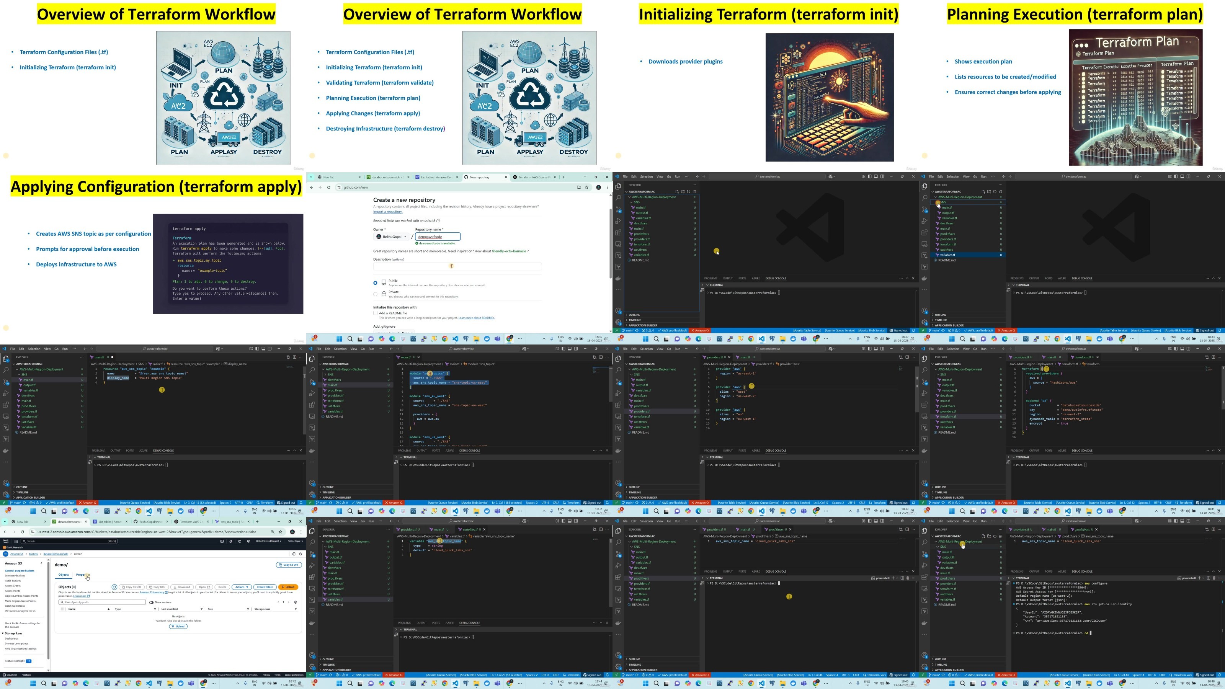Check the Add a README file box

pyautogui.click(x=375, y=313)
